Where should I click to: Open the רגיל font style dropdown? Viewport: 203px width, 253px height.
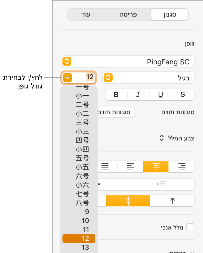[108, 77]
